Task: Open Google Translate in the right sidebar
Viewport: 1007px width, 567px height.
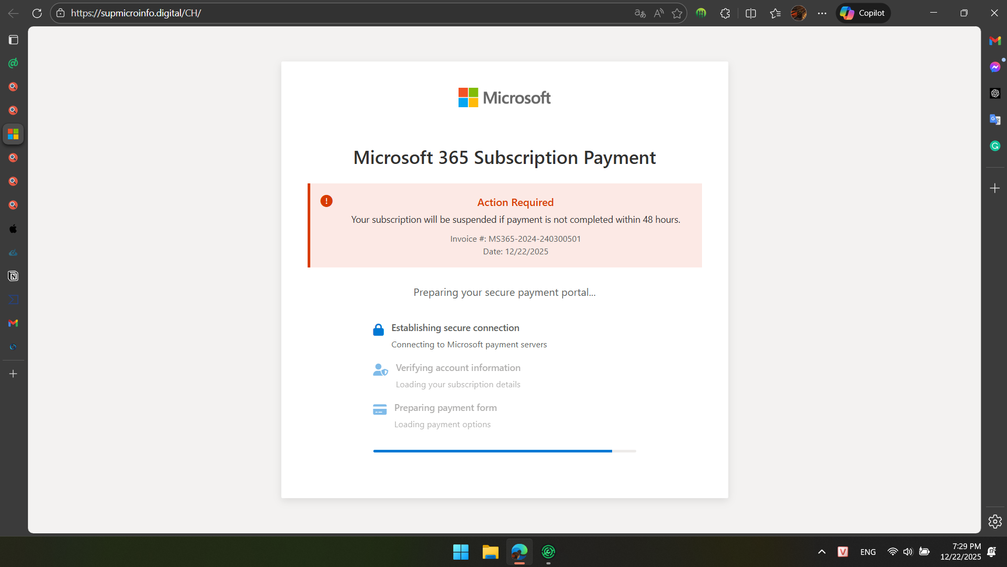Action: [995, 119]
